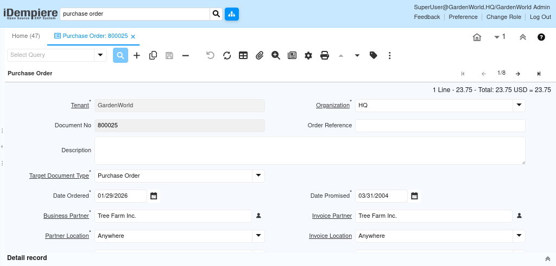Switch to the Home tab
The height and width of the screenshot is (266, 556).
coord(26,36)
